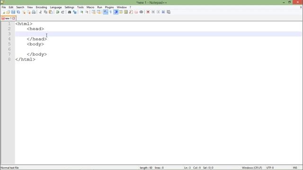Image resolution: width=303 pixels, height=170 pixels.
Task: Toggle INS insert mode in status bar
Action: pos(295,168)
